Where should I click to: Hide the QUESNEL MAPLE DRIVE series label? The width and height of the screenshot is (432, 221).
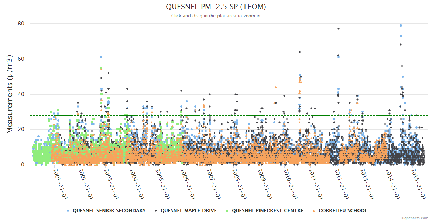point(189,211)
